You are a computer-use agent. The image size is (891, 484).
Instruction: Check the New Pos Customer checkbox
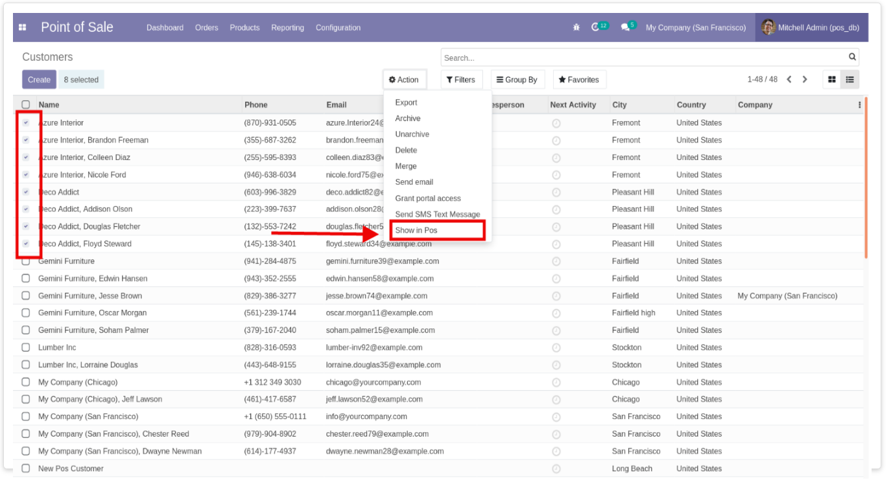[26, 468]
